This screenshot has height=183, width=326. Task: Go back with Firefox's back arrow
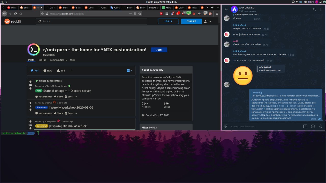5,14
